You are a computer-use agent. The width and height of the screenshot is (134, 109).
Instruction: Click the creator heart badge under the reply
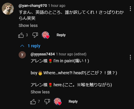(58, 102)
